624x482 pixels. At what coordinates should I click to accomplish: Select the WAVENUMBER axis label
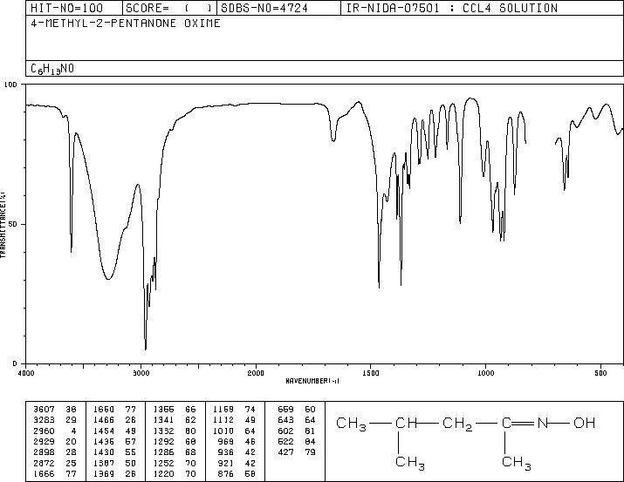312,381
